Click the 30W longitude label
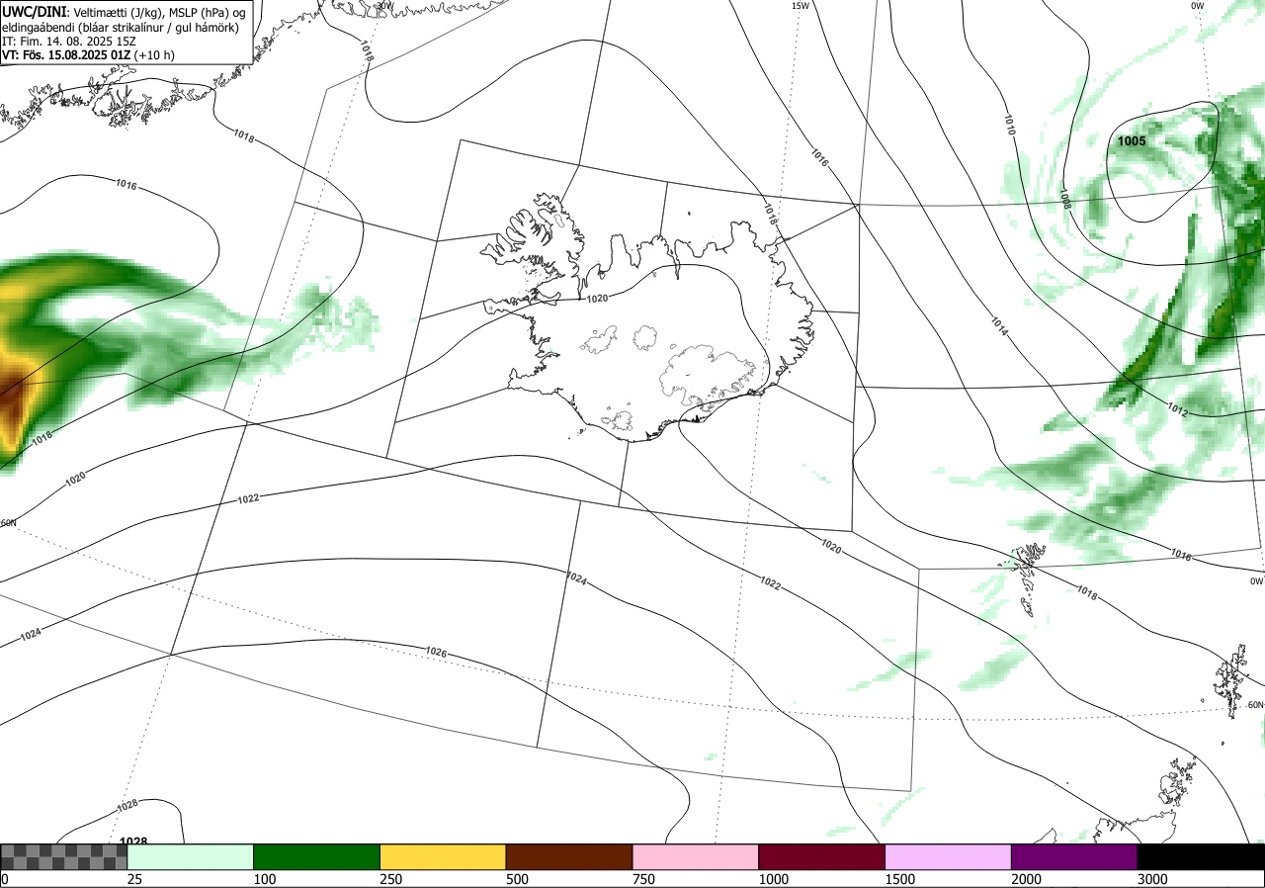The width and height of the screenshot is (1265, 888). tap(384, 5)
